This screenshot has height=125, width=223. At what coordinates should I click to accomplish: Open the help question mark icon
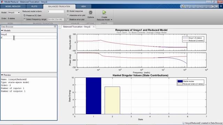pos(217,6)
